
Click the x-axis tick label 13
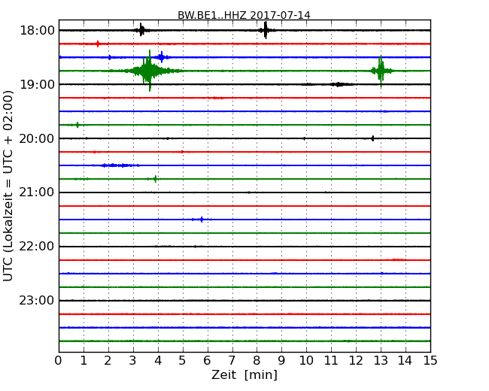click(x=381, y=361)
